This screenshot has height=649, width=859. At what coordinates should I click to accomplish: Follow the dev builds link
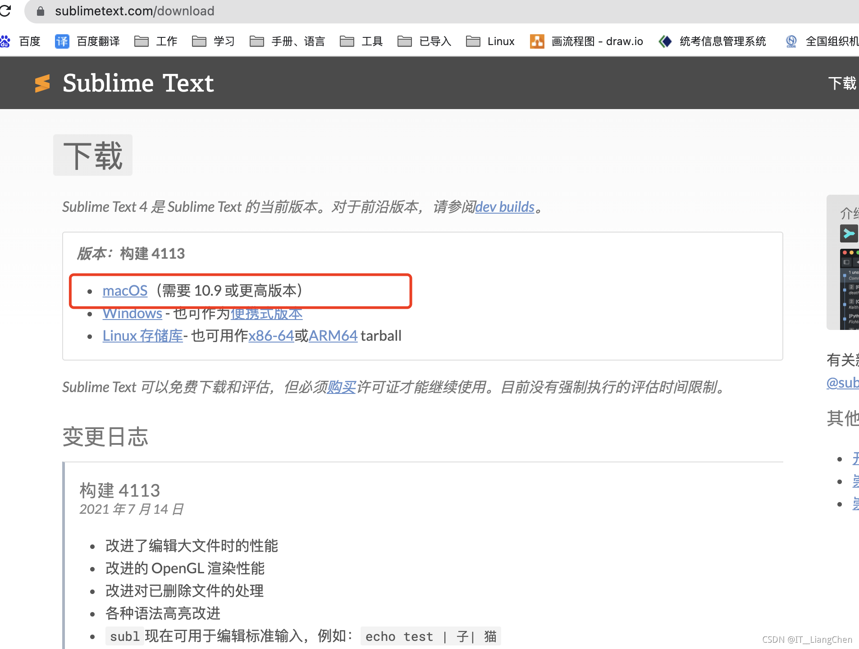point(505,207)
